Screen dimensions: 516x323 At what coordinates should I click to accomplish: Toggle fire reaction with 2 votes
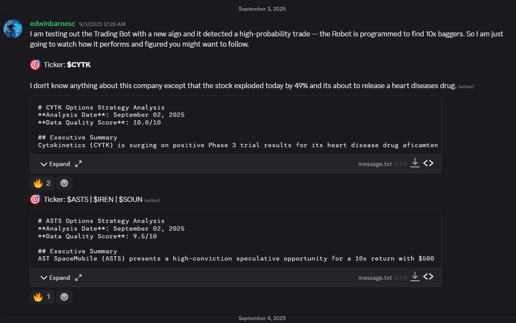(42, 183)
